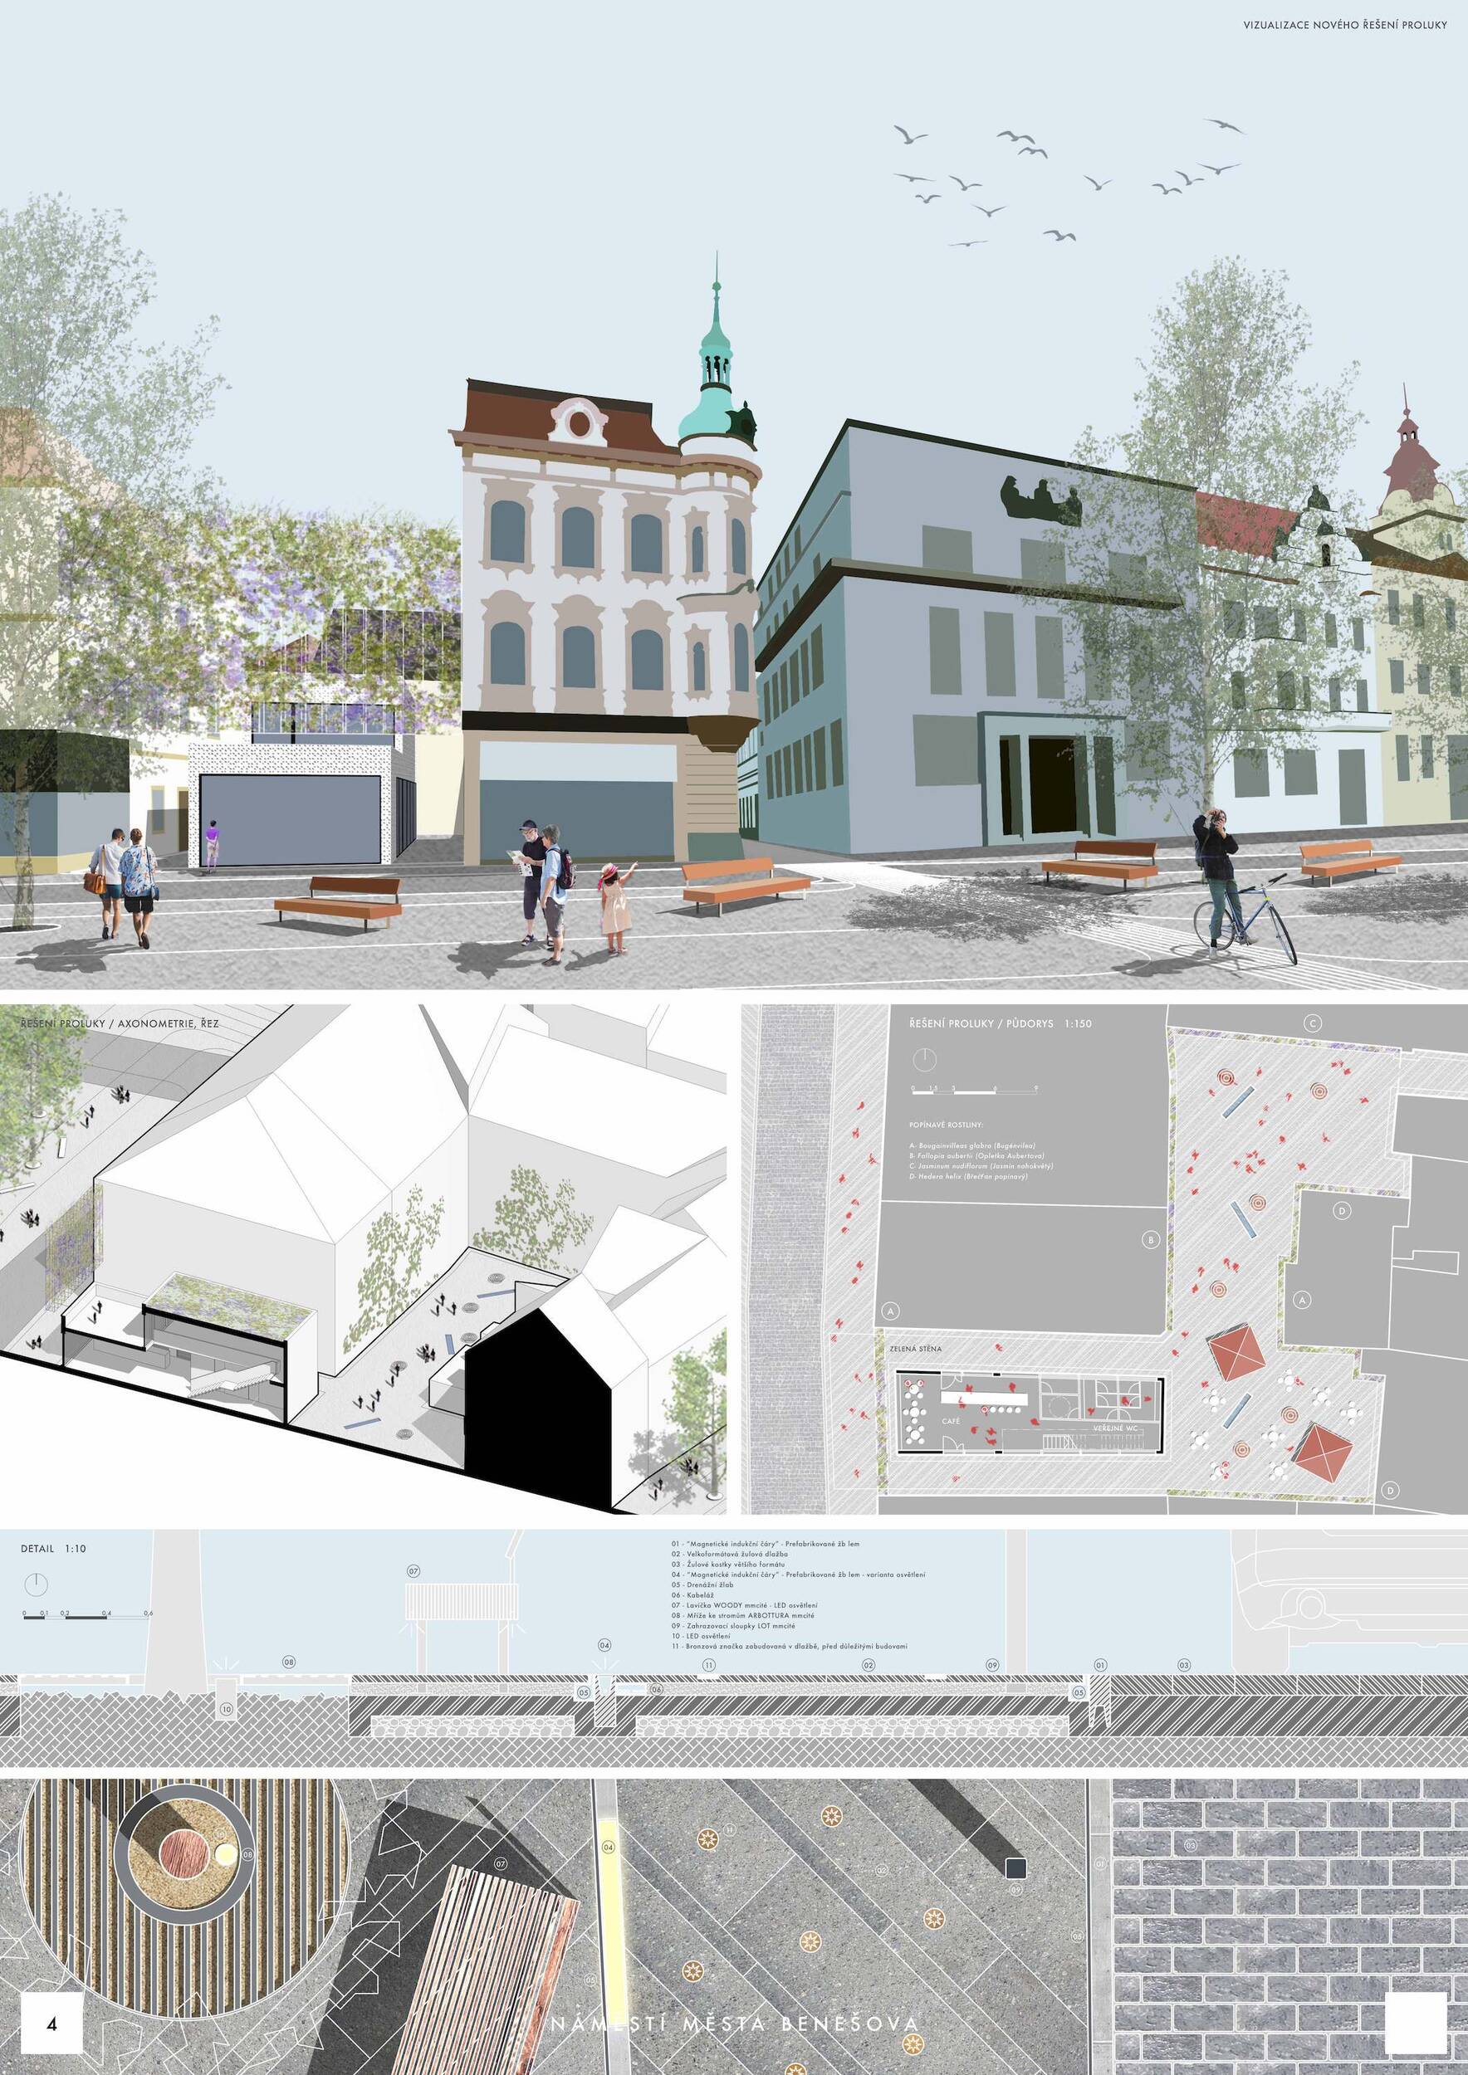Click callout 04 above the lit strip
Image resolution: width=1468 pixels, height=2075 pixels.
tap(604, 1645)
